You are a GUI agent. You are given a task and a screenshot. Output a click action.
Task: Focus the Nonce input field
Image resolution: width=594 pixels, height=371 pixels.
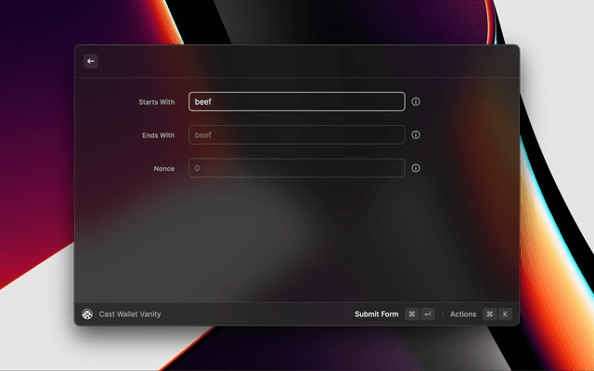click(296, 169)
